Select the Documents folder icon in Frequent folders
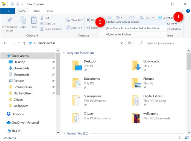Image resolution: width=191 pixels, height=141 pixels. pyautogui.click(x=77, y=83)
